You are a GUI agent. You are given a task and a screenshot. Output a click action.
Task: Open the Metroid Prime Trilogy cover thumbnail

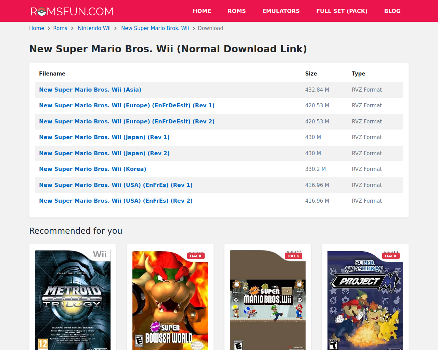coord(73,300)
